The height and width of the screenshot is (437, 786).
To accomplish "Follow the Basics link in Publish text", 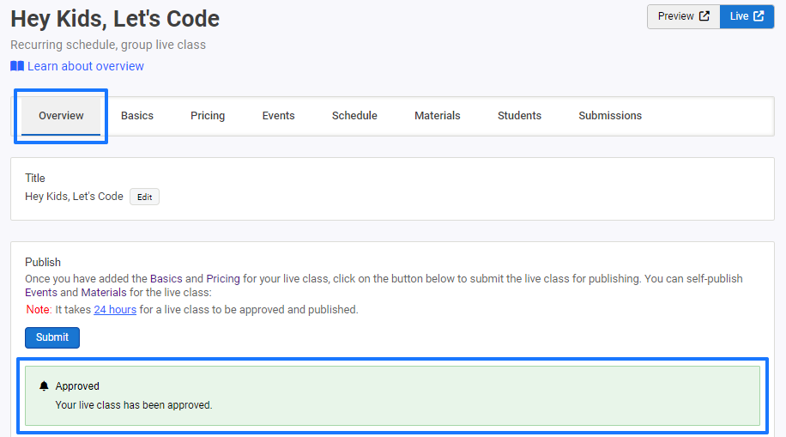I will [x=166, y=279].
